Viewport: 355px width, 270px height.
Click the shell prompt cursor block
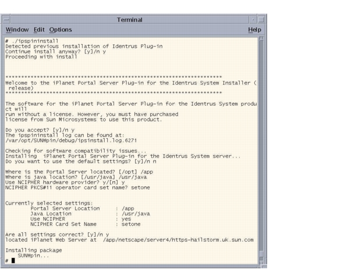coord(13,261)
